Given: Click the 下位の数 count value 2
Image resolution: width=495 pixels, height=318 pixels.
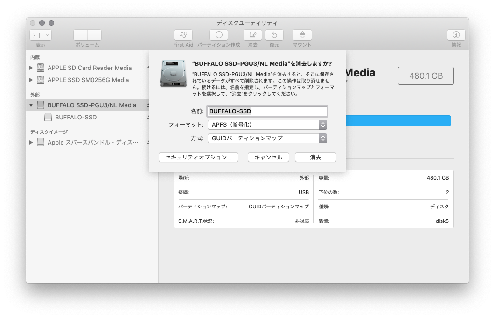Looking at the screenshot, I should [x=447, y=192].
